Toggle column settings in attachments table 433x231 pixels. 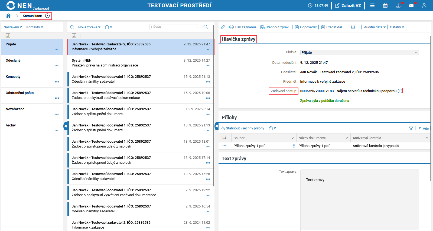coord(225,138)
